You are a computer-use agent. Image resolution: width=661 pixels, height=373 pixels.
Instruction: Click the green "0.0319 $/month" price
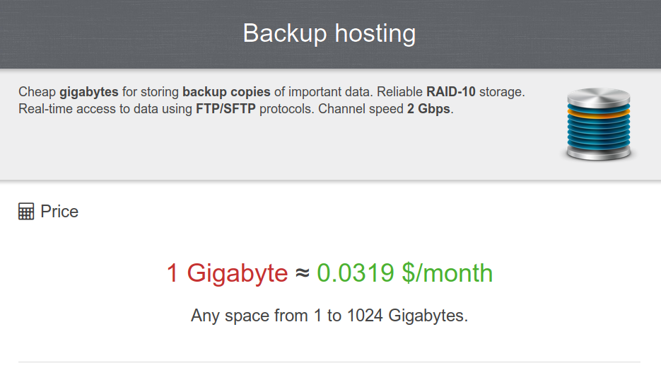[404, 273]
